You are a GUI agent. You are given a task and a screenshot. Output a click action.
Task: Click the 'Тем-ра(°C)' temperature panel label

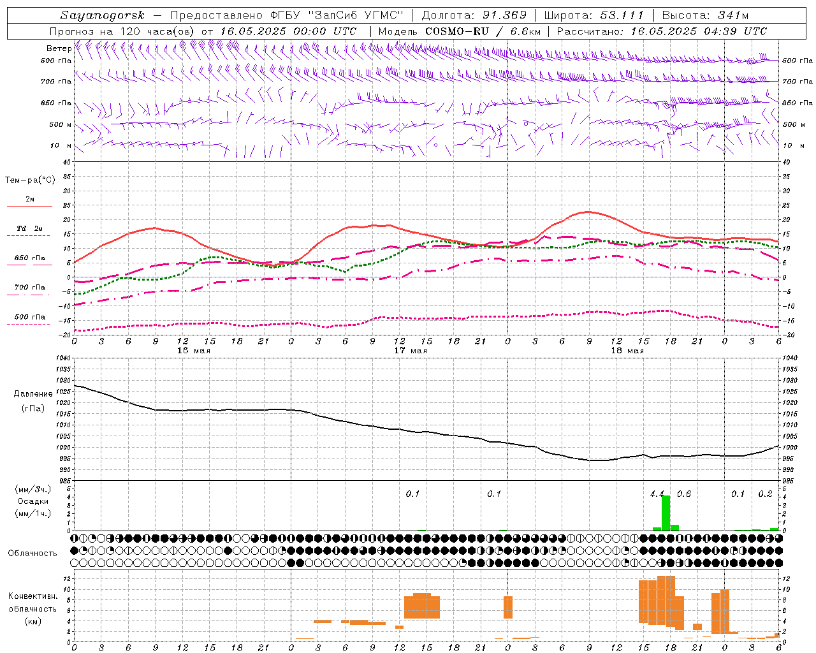pos(30,180)
